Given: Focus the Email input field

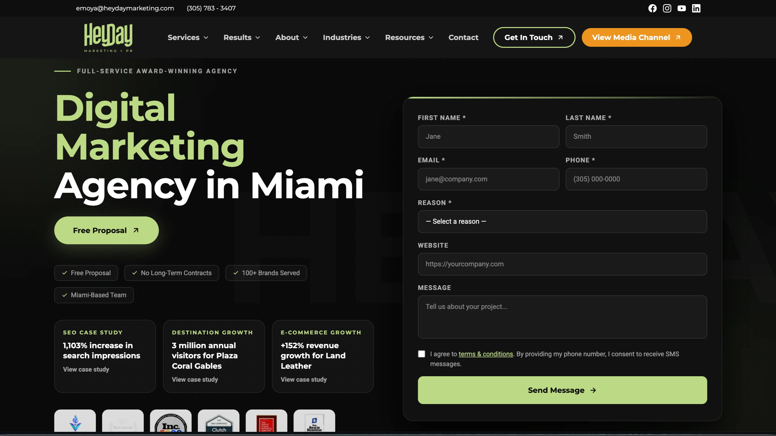Looking at the screenshot, I should pos(488,179).
